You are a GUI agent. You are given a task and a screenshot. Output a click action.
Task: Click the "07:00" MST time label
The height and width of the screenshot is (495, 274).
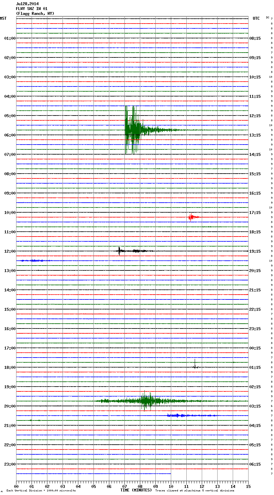tap(10, 155)
